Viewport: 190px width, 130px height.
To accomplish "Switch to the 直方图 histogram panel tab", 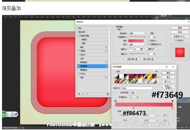I will click(164, 16).
